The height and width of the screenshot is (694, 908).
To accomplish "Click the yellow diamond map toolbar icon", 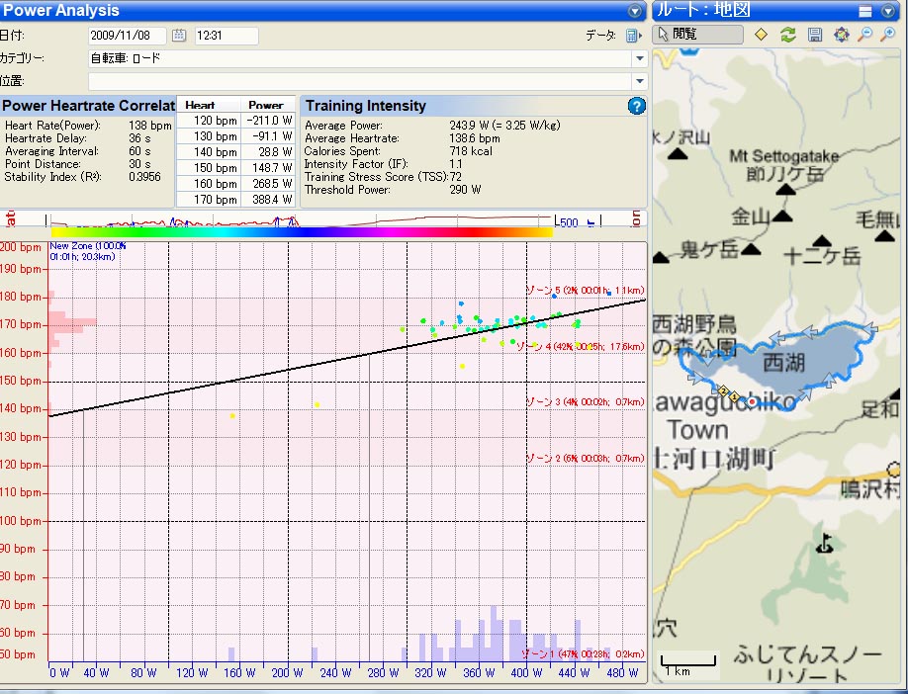I will (x=762, y=35).
